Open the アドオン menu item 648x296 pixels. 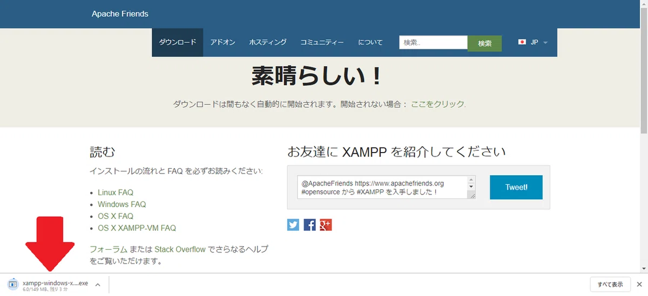click(222, 43)
